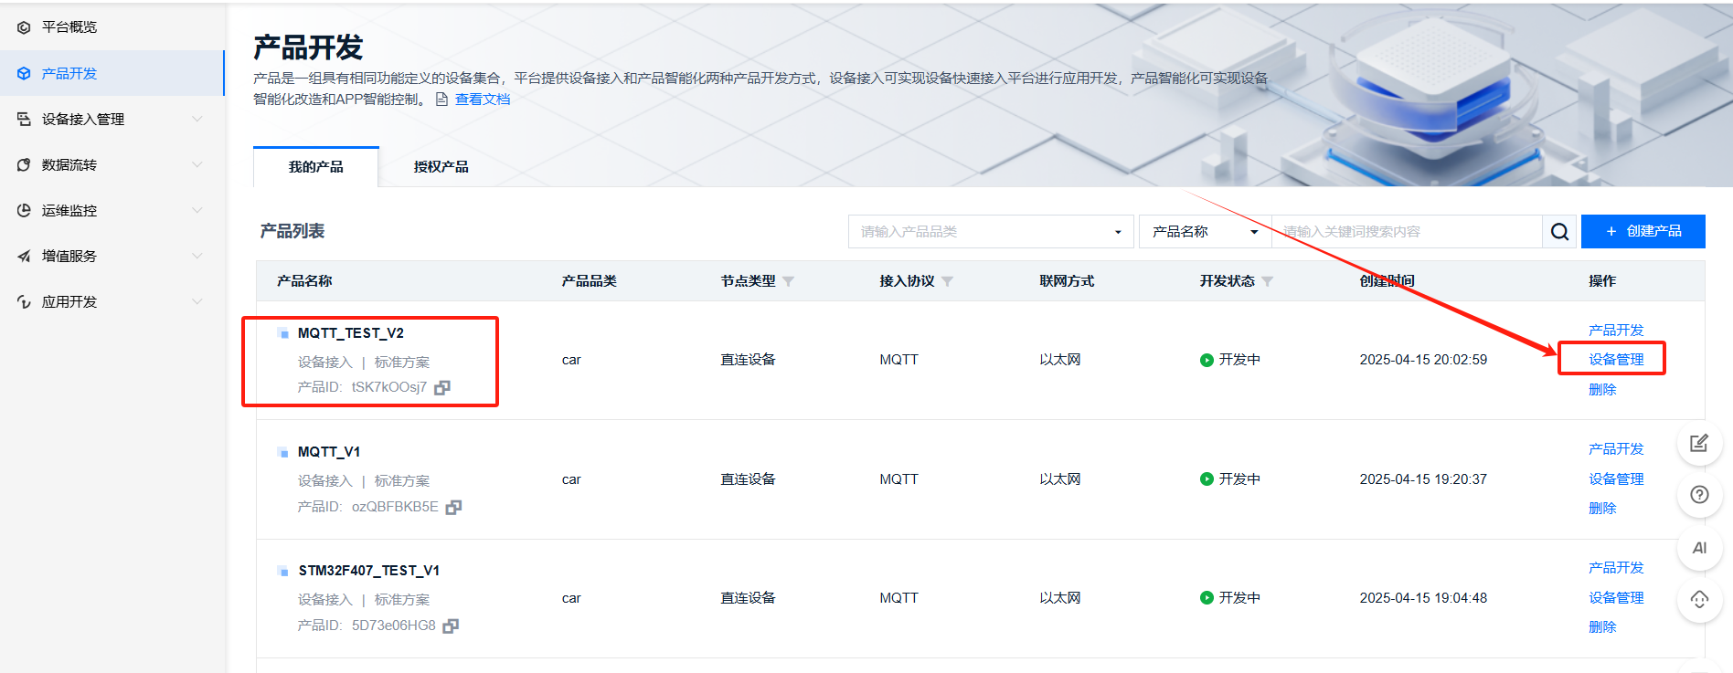
Task: Click the 设备接入管理 sidebar icon
Action: pos(24,119)
